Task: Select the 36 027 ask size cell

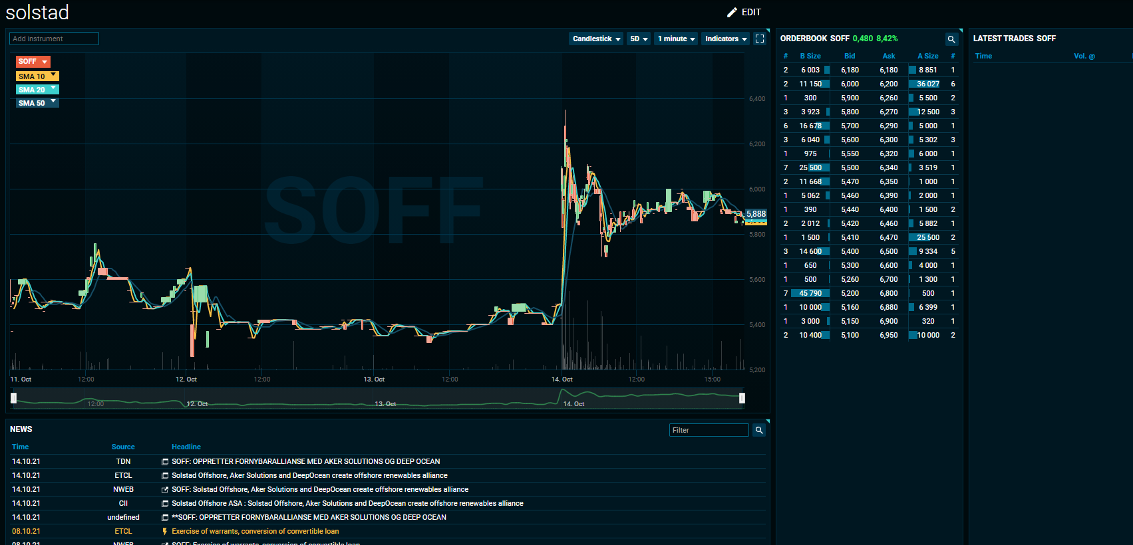Action: coord(928,84)
